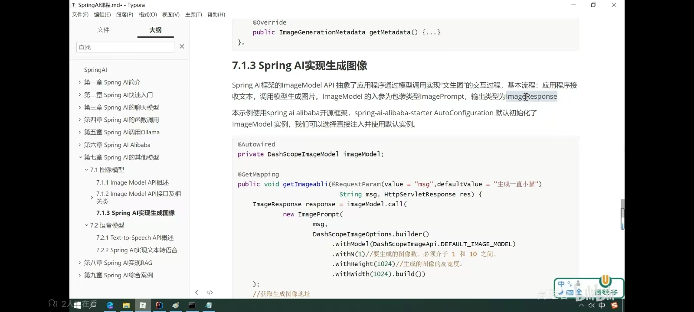Jump to 第八章 Spring AI实现RAG heading
This screenshot has width=694, height=312.
click(118, 263)
